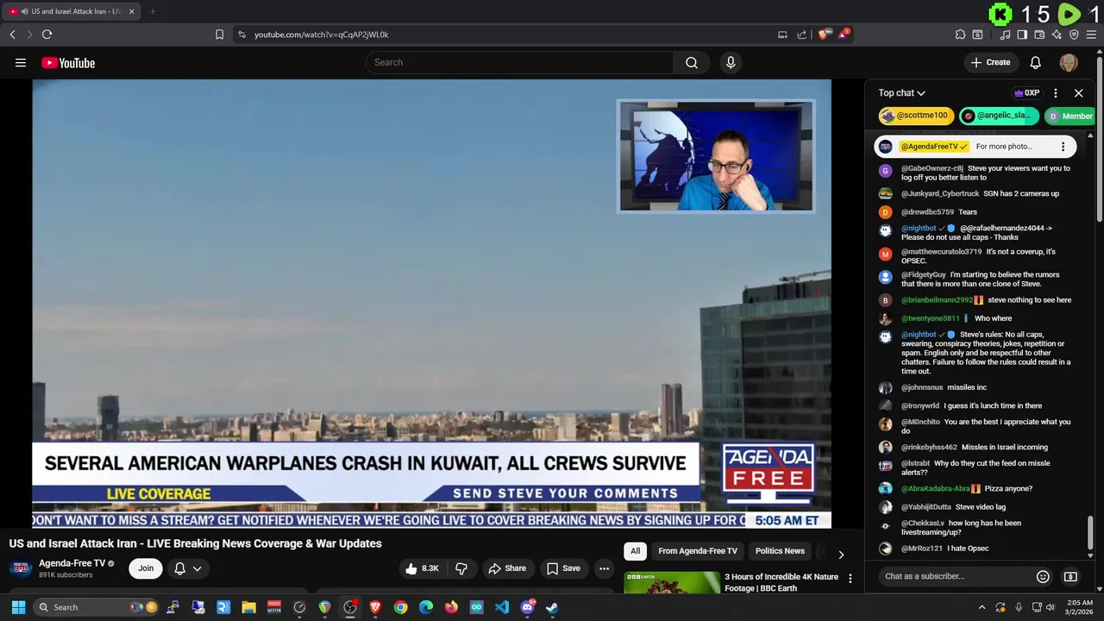Toggle the browser sidebar panel icon

(1022, 34)
